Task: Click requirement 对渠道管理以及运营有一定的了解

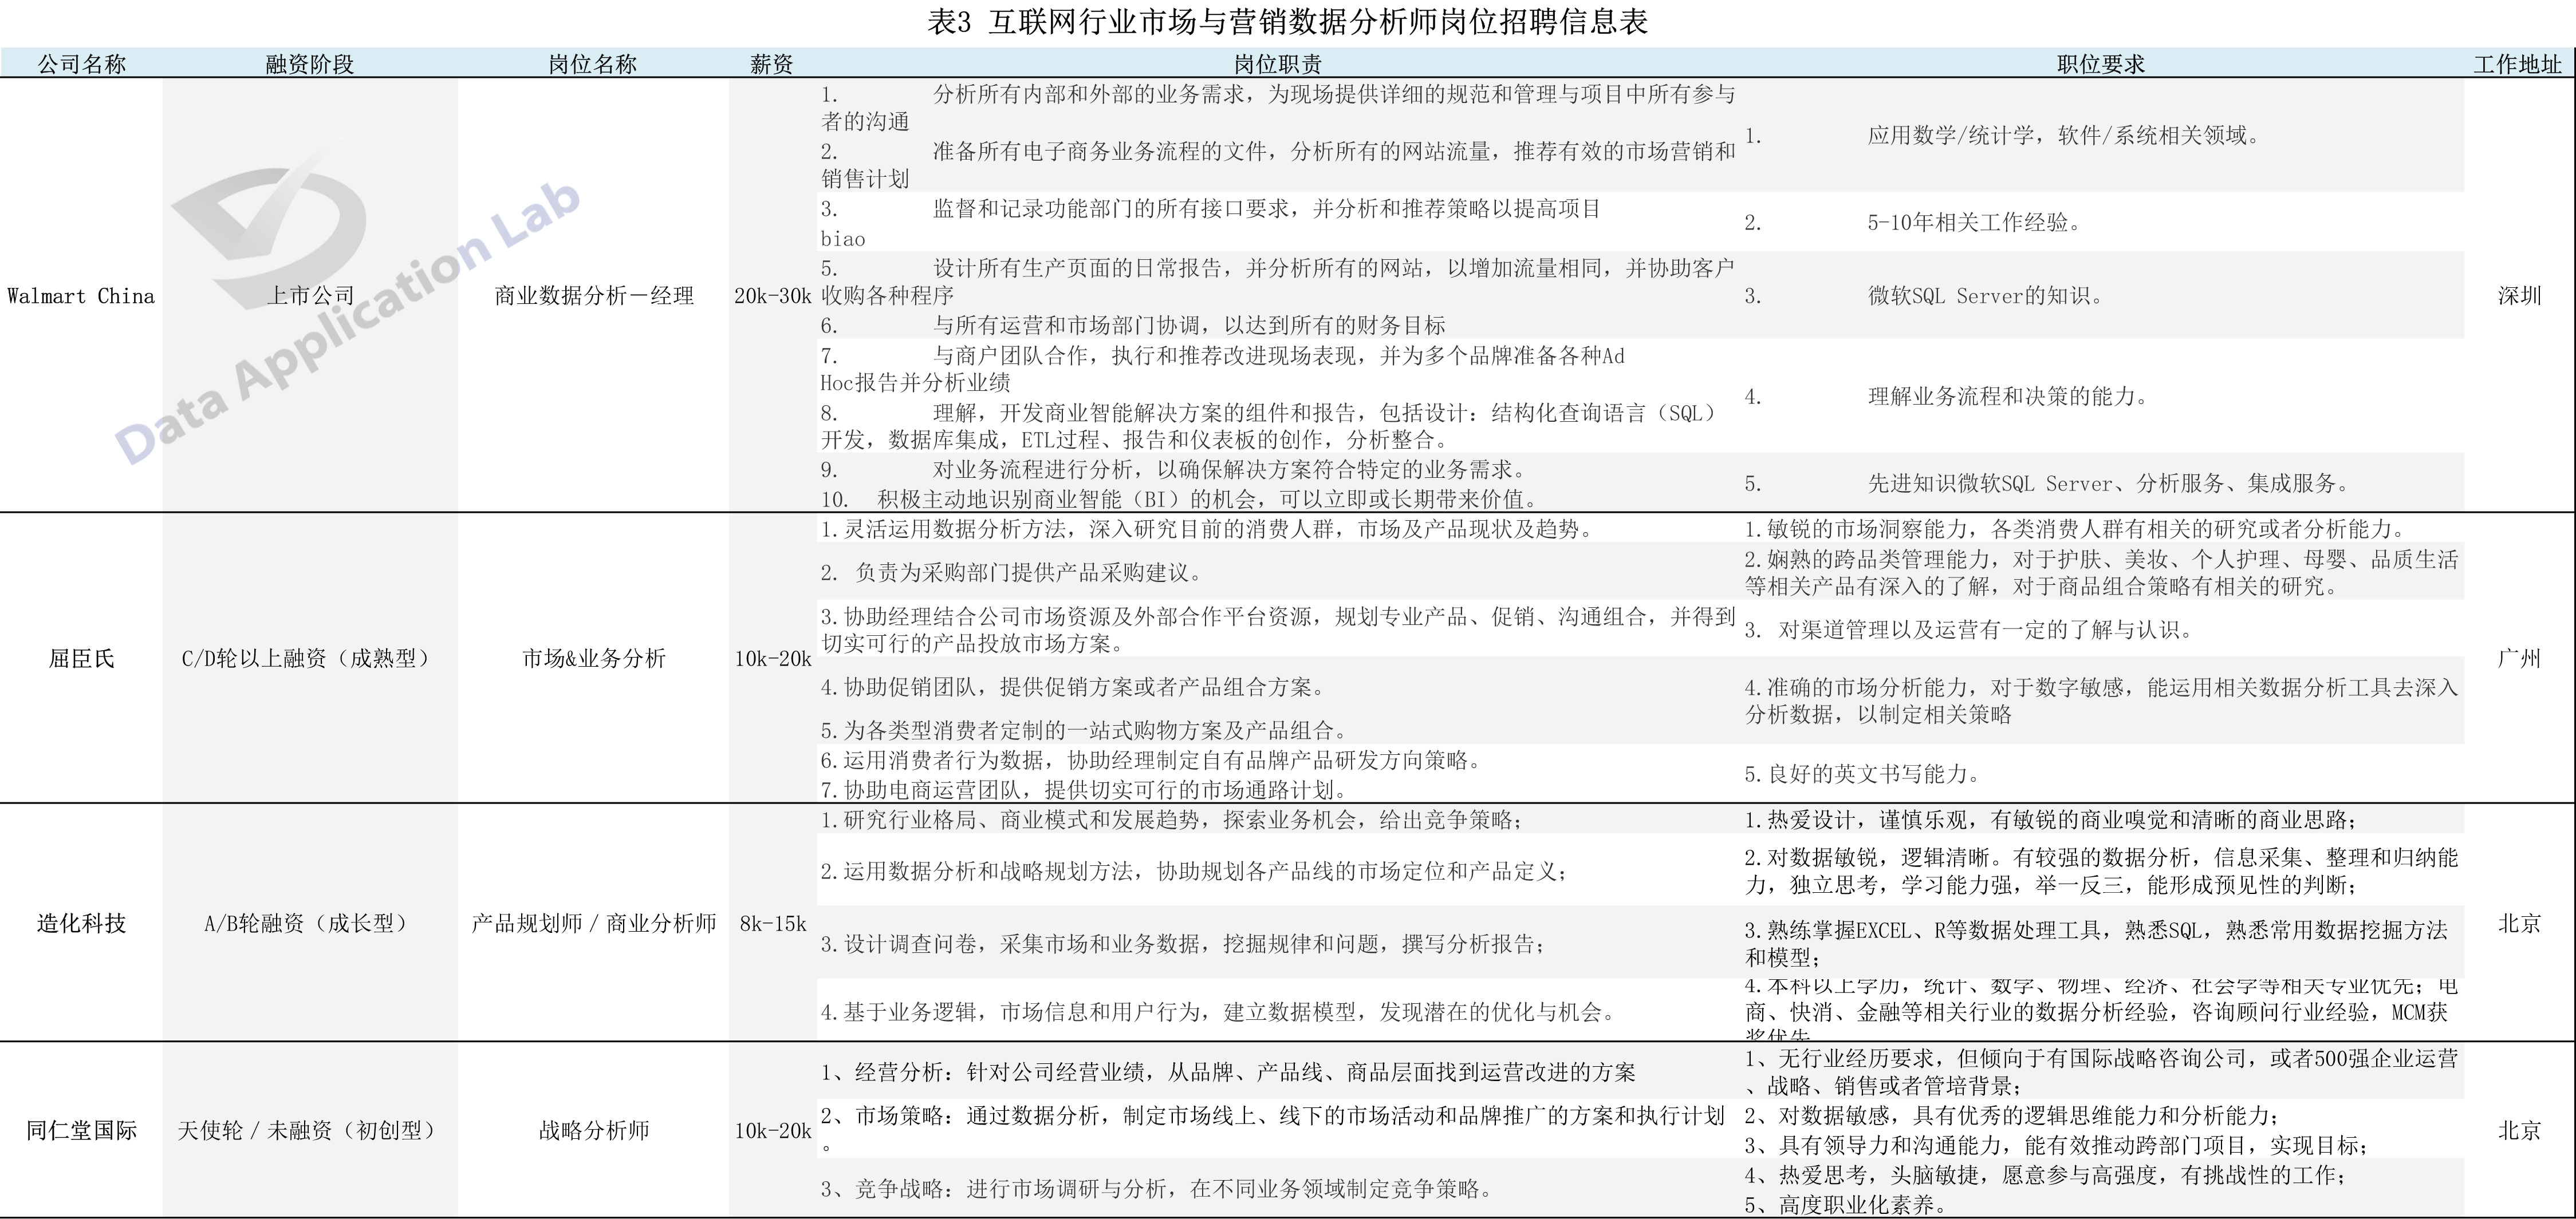Action: pyautogui.click(x=1969, y=630)
